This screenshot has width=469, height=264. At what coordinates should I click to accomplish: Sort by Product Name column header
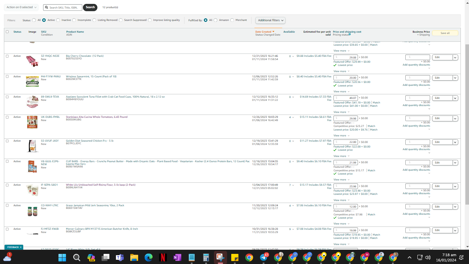[x=75, y=32]
